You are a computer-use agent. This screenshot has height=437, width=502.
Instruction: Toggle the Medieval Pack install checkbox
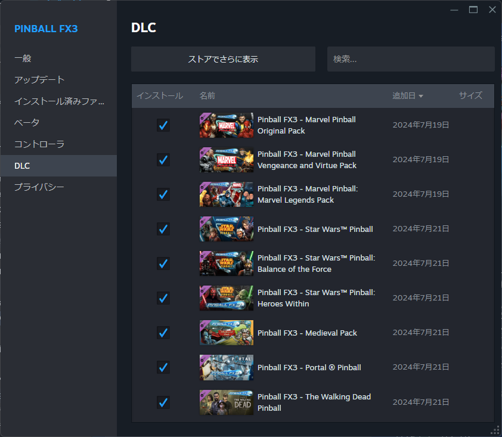tap(163, 333)
